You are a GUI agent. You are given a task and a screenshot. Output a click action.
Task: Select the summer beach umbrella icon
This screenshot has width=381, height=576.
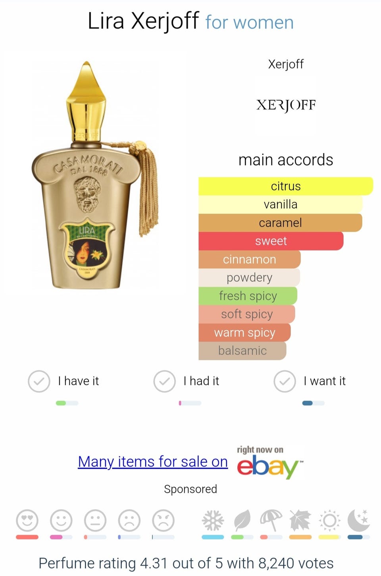pos(271,520)
